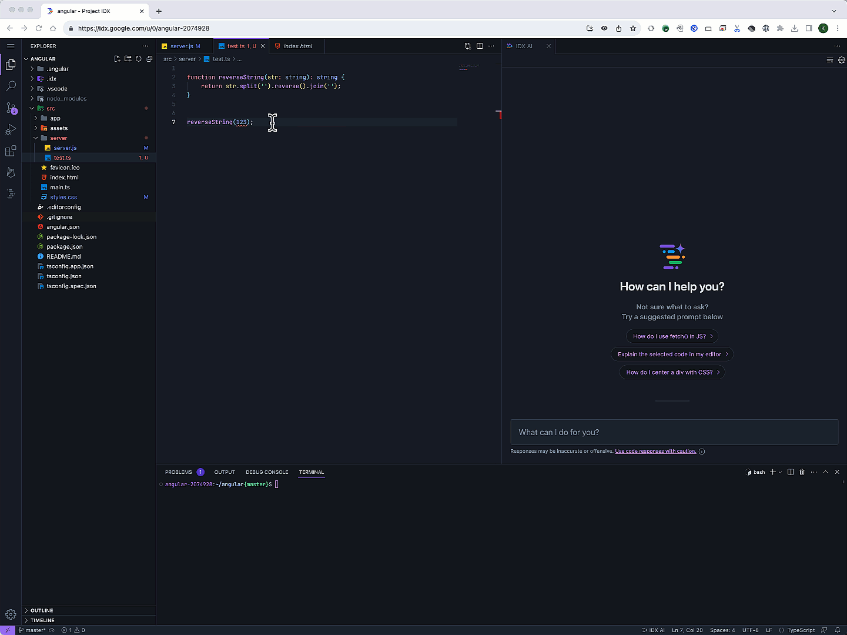The height and width of the screenshot is (635, 847).
Task: Close the test.ts editor tab
Action: click(263, 46)
